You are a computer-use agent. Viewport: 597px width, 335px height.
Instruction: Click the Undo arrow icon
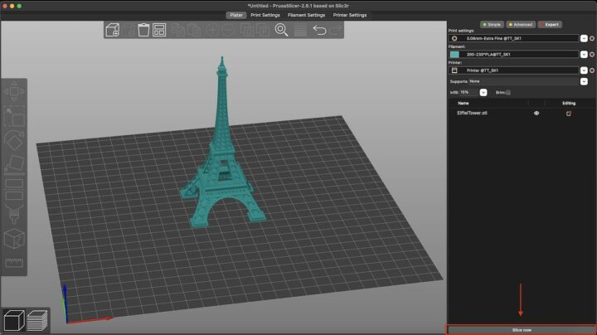tap(319, 30)
